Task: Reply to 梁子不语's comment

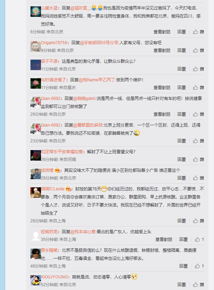Action: 181,69
